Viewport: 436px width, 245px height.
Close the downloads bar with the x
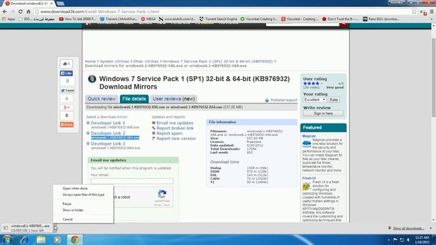tap(431, 228)
